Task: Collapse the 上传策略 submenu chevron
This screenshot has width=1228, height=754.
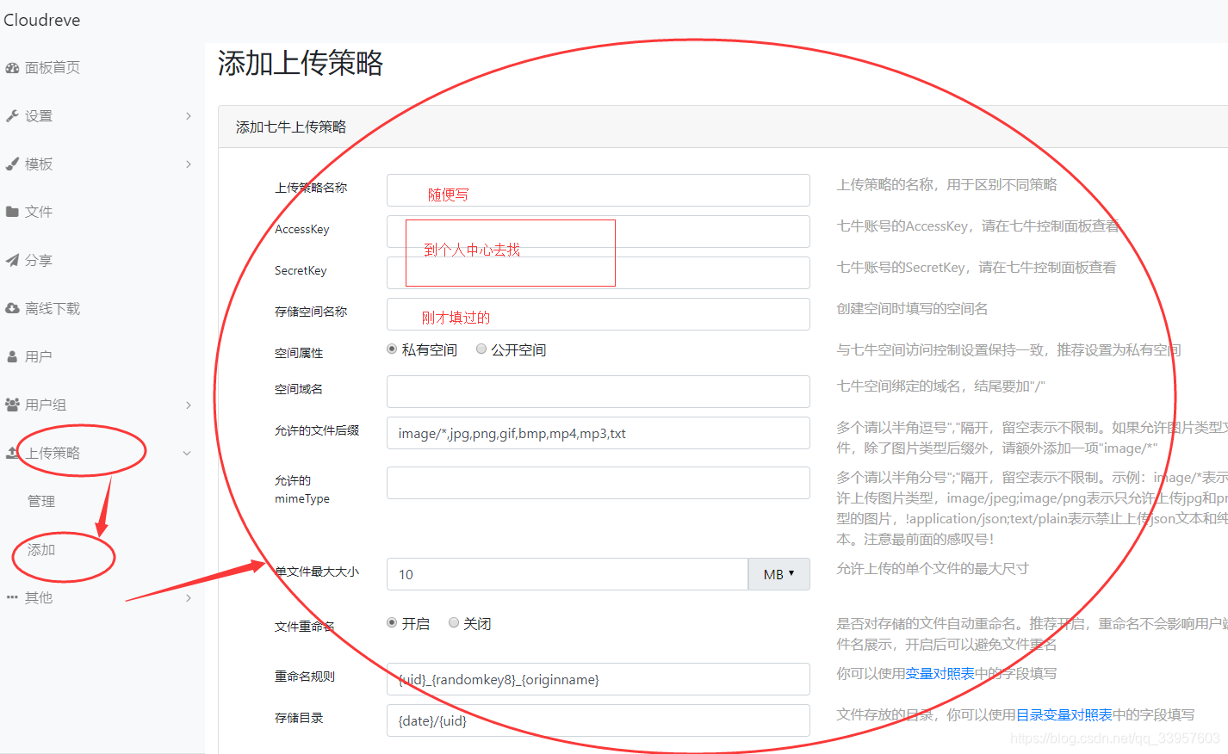Action: (187, 454)
